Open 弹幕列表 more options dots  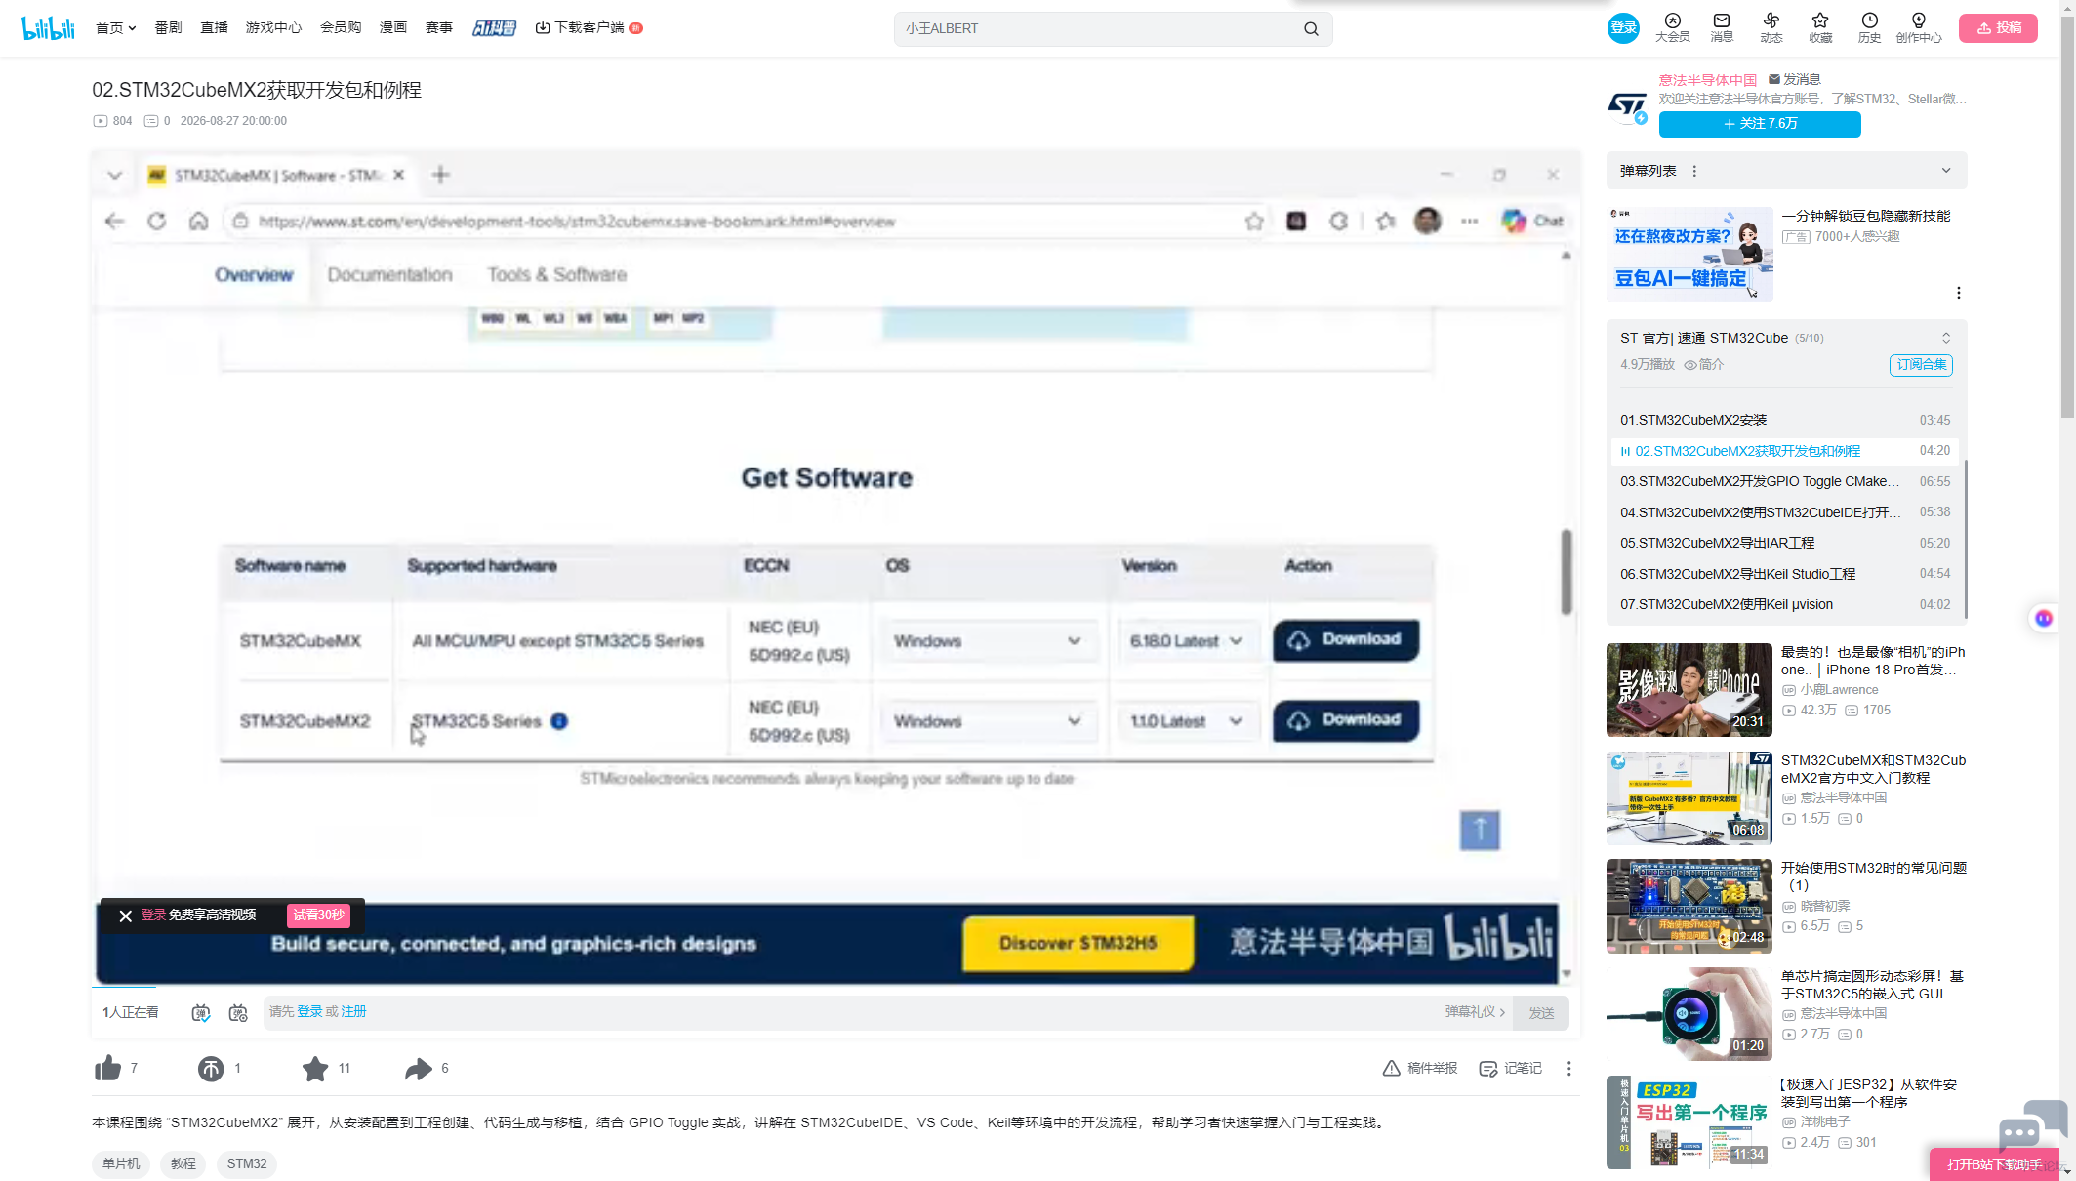1694,172
